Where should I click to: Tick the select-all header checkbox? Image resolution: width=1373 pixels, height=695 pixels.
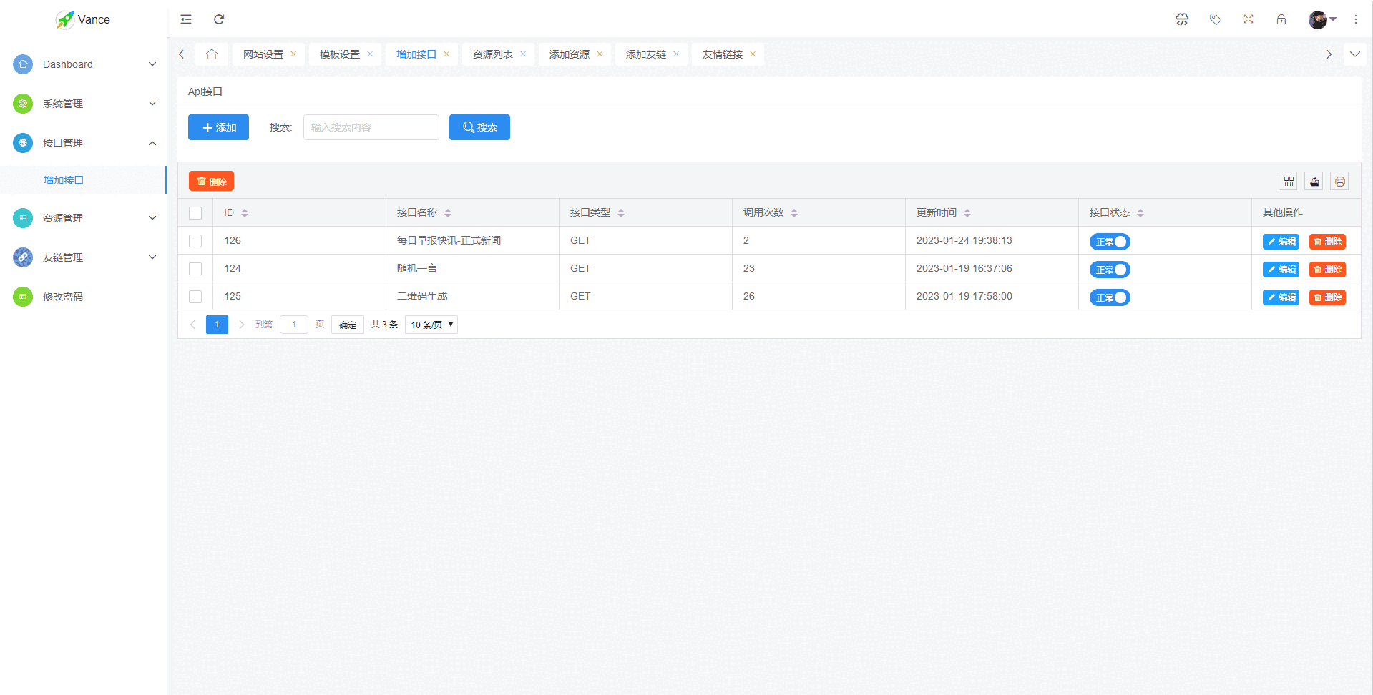pos(195,213)
